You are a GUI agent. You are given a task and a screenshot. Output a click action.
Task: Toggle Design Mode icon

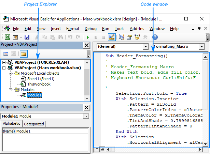[112, 37]
